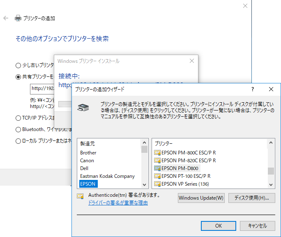Select Dell in the manufacturer list
Image resolution: width=281 pixels, height=237 pixels.
pos(84,168)
